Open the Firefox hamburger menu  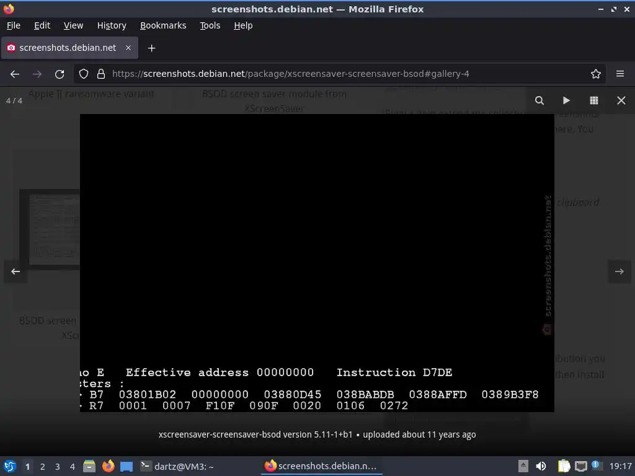(619, 74)
